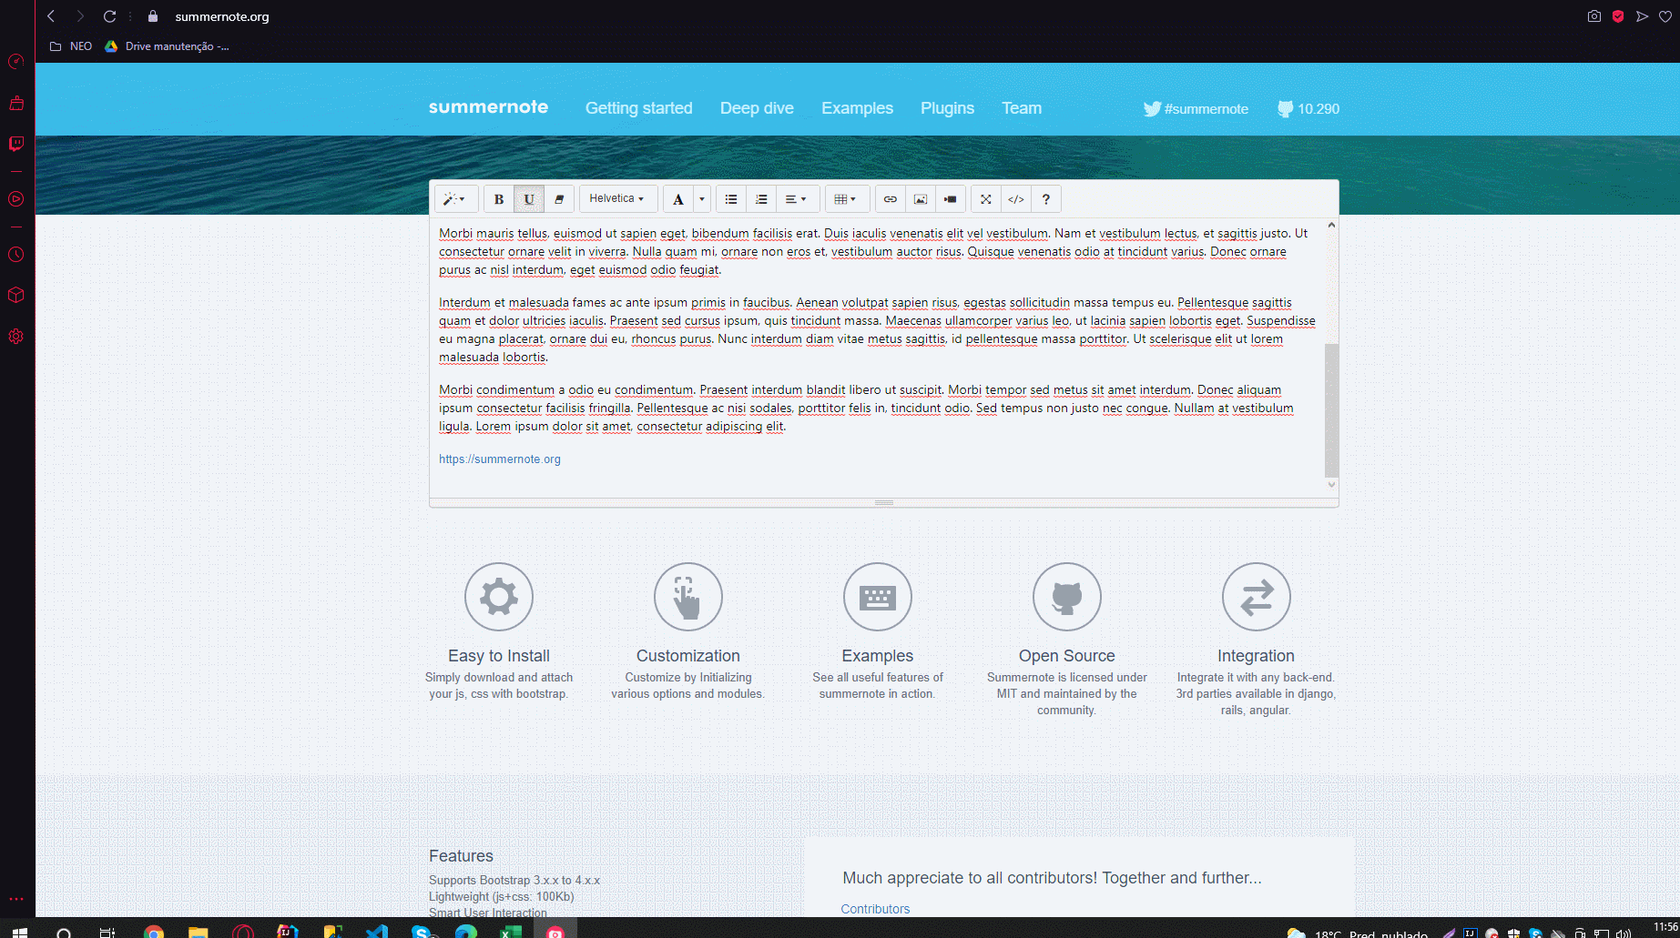Enter fullscreen mode for the editor
Viewport: 1680px width, 938px height.
pos(986,198)
